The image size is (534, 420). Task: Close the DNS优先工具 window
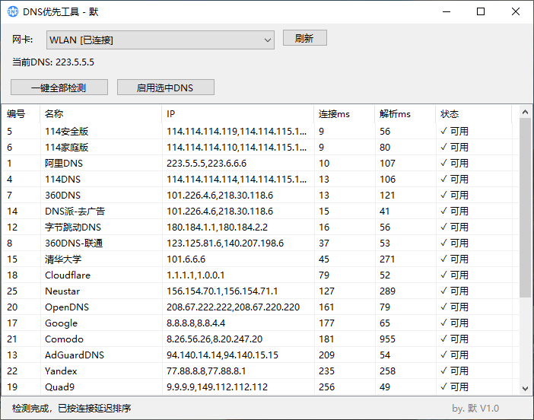(516, 11)
